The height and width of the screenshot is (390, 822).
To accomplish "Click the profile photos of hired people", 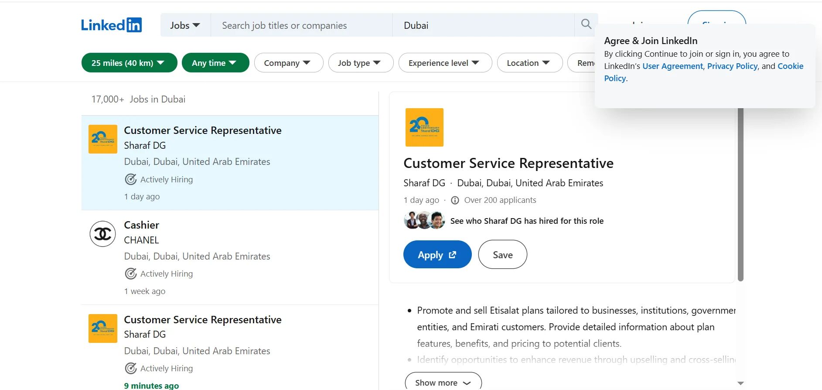I will click(x=424, y=221).
